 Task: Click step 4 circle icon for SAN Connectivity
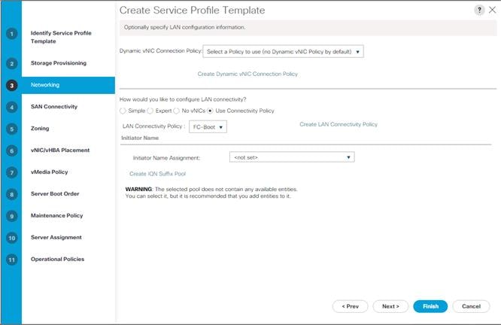(x=12, y=107)
